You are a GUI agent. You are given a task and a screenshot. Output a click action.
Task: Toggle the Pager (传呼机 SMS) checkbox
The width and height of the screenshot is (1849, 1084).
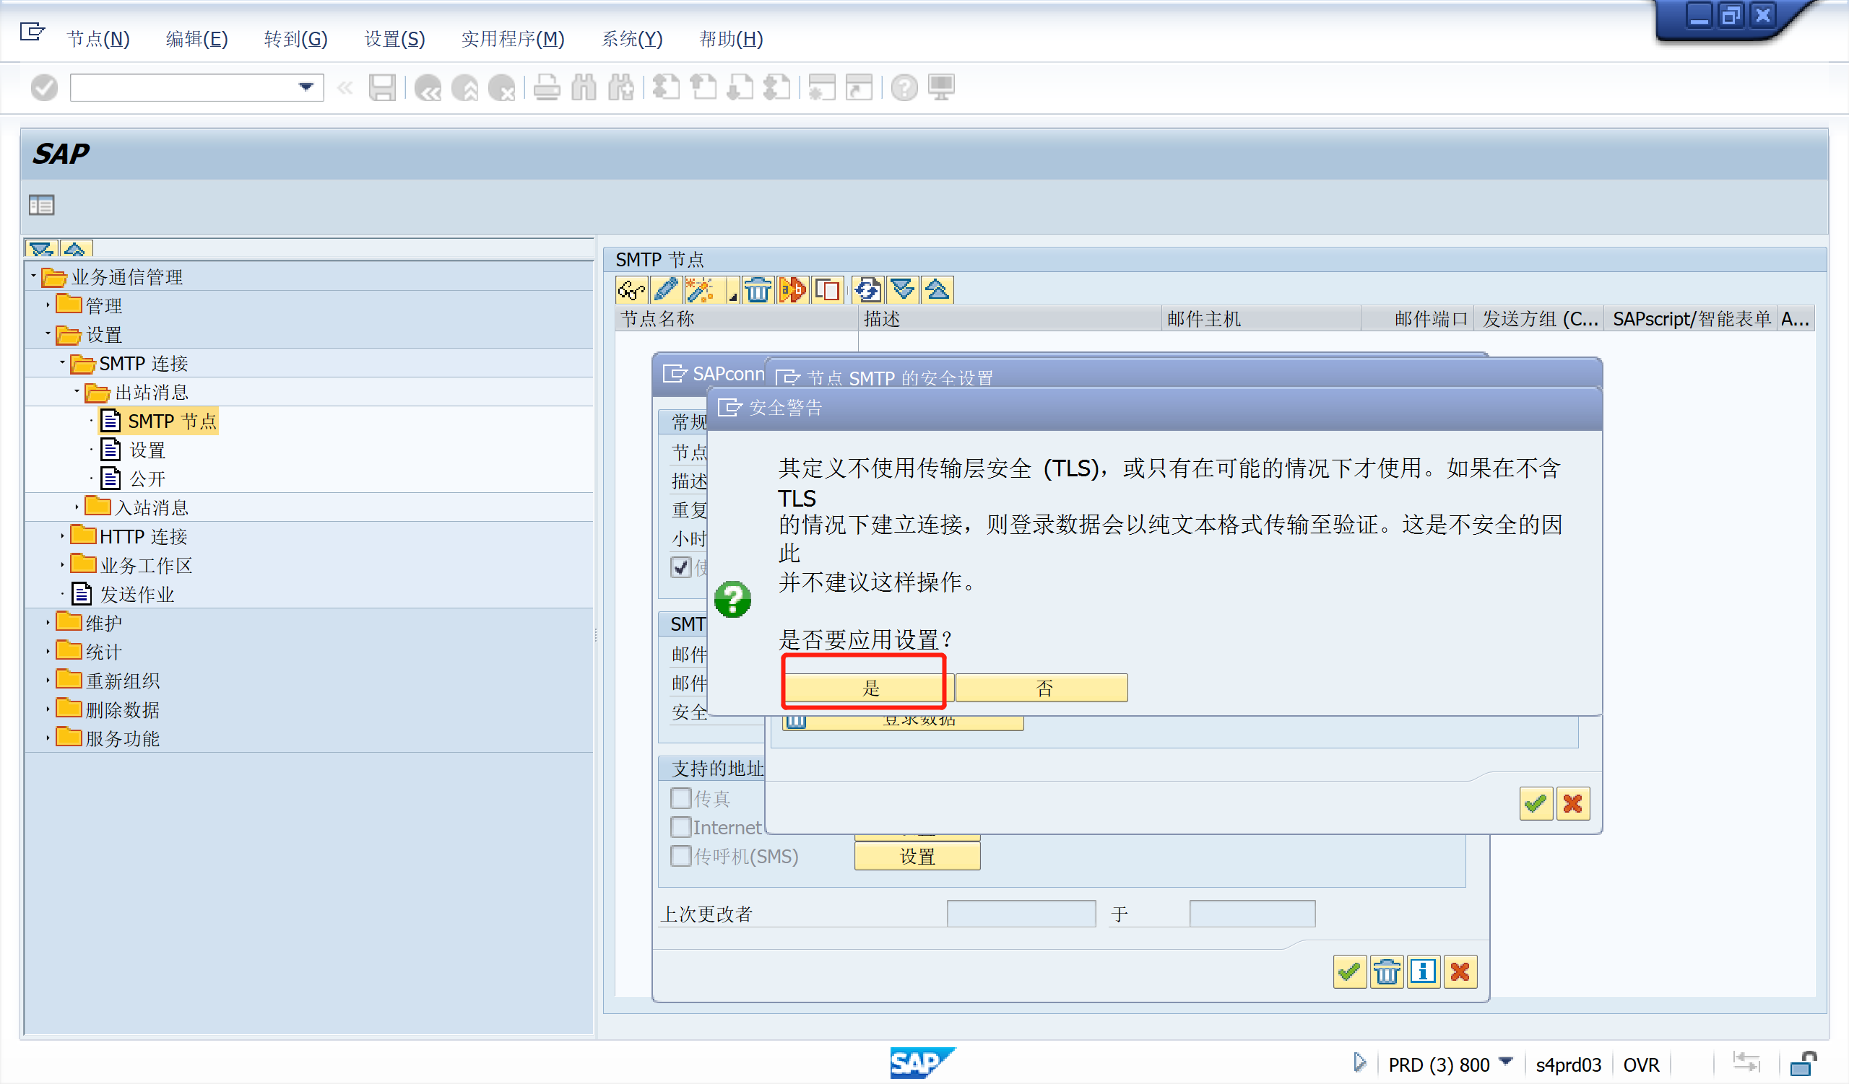(x=681, y=856)
